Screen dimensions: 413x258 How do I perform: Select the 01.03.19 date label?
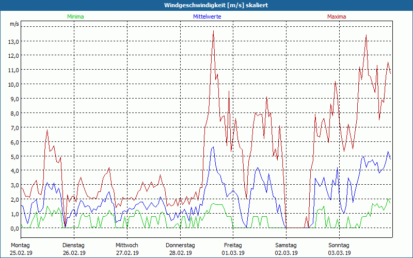coord(233,253)
